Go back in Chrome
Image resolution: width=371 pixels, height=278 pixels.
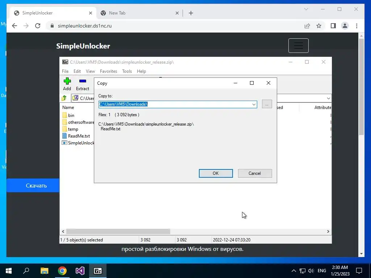tap(14, 26)
